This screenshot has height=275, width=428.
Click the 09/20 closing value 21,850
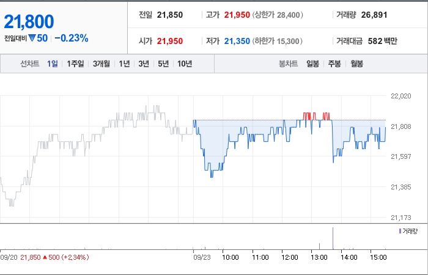pyautogui.click(x=31, y=257)
